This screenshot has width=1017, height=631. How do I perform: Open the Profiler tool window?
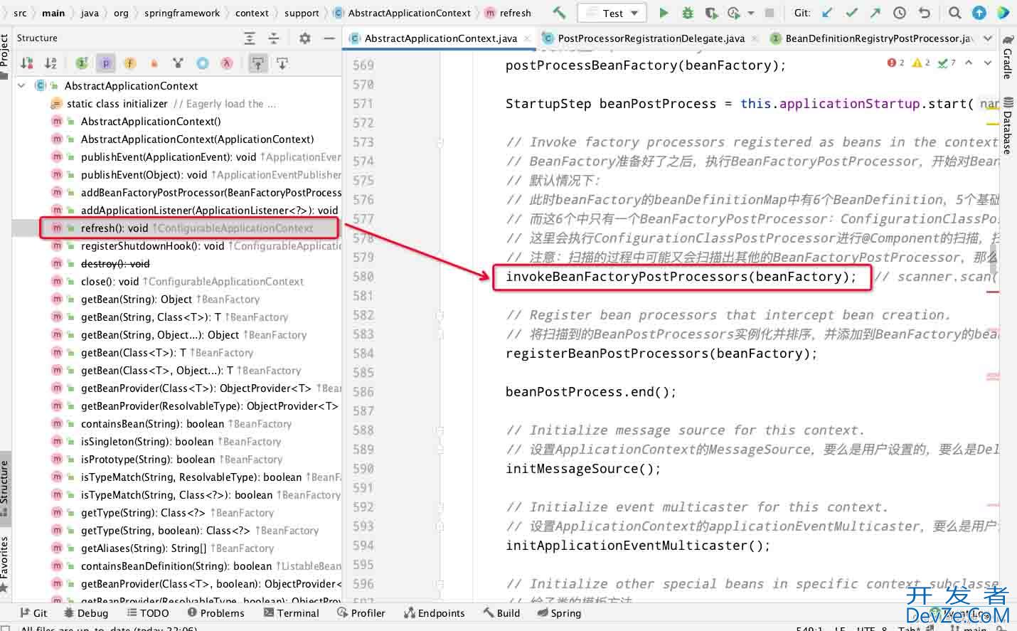[361, 613]
